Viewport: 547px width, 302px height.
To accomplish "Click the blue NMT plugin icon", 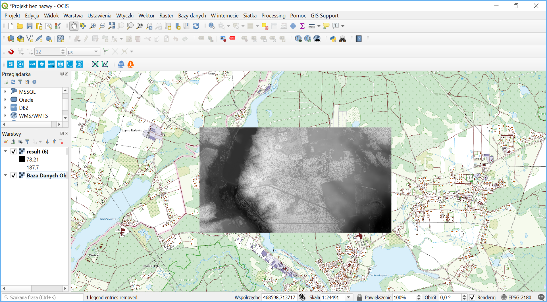I will (x=32, y=64).
